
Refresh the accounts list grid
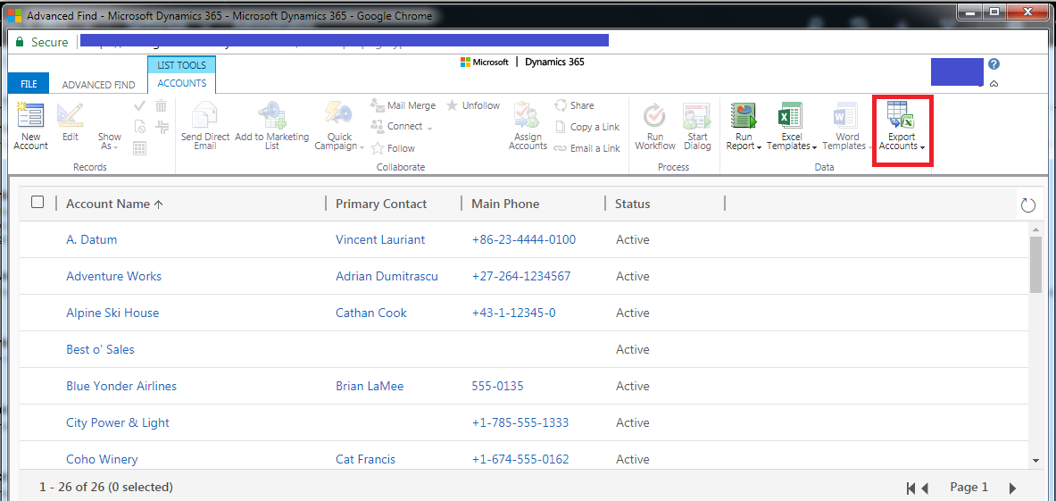tap(1027, 205)
